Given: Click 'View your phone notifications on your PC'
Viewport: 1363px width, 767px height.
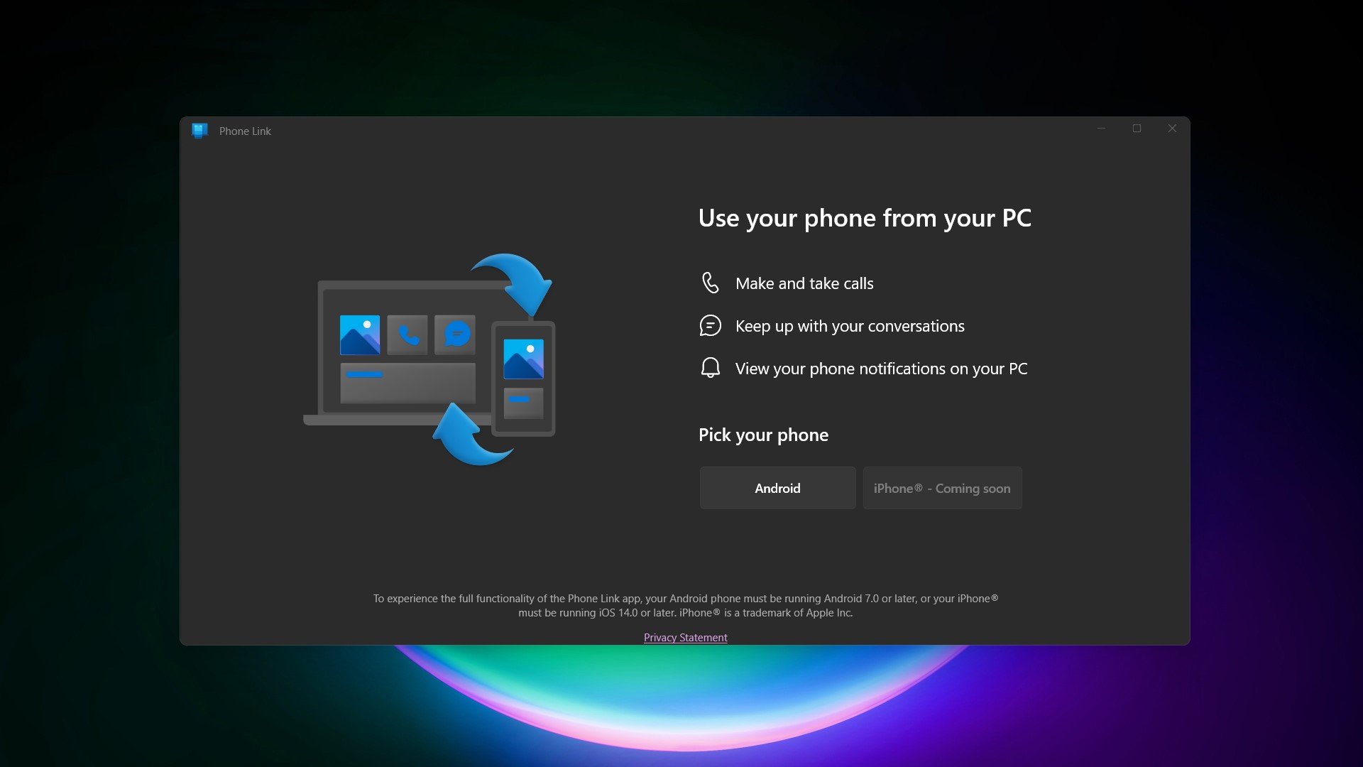Looking at the screenshot, I should pyautogui.click(x=881, y=369).
